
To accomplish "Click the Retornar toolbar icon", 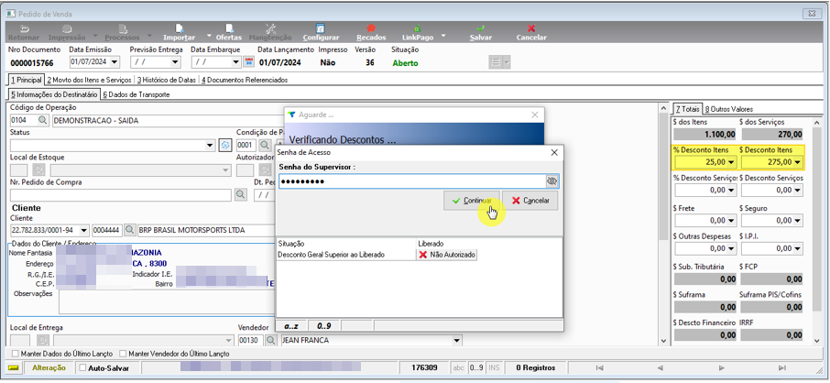I will [24, 33].
